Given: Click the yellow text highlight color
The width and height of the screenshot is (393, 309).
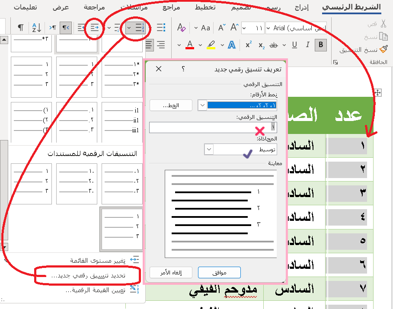Looking at the screenshot, I should pyautogui.click(x=211, y=45).
